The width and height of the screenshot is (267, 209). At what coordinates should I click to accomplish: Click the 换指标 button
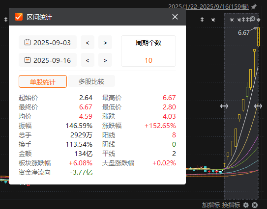(x=231, y=205)
